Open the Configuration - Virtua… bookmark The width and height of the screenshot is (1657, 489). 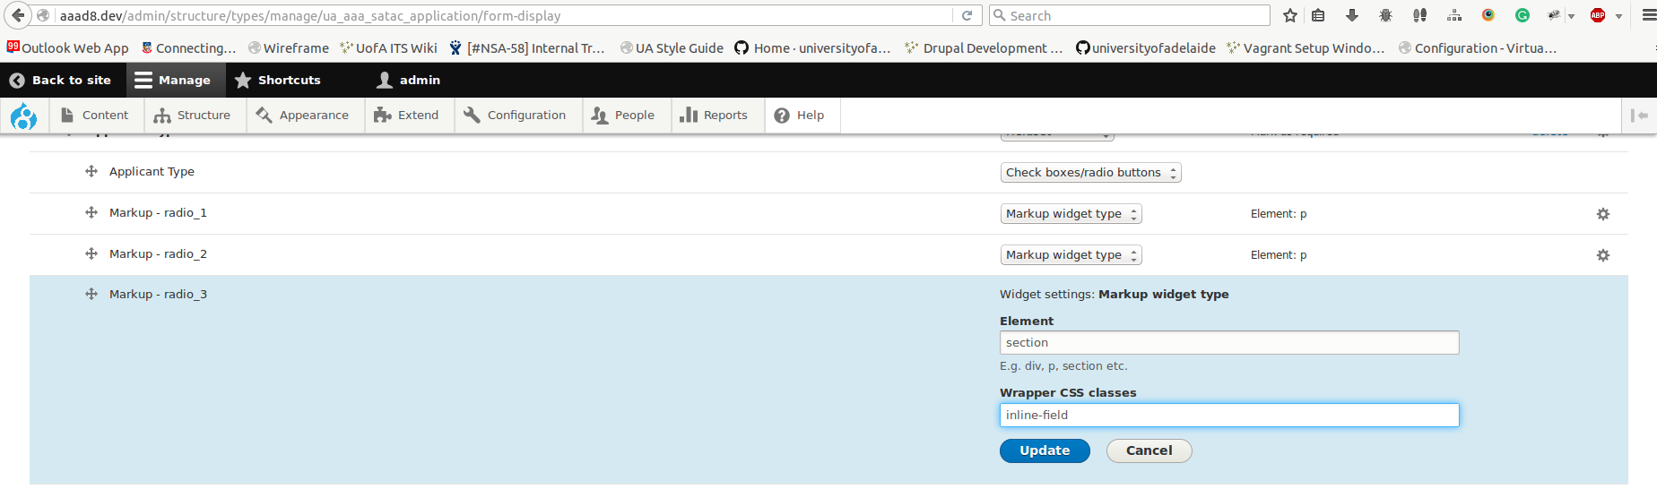(x=1478, y=48)
